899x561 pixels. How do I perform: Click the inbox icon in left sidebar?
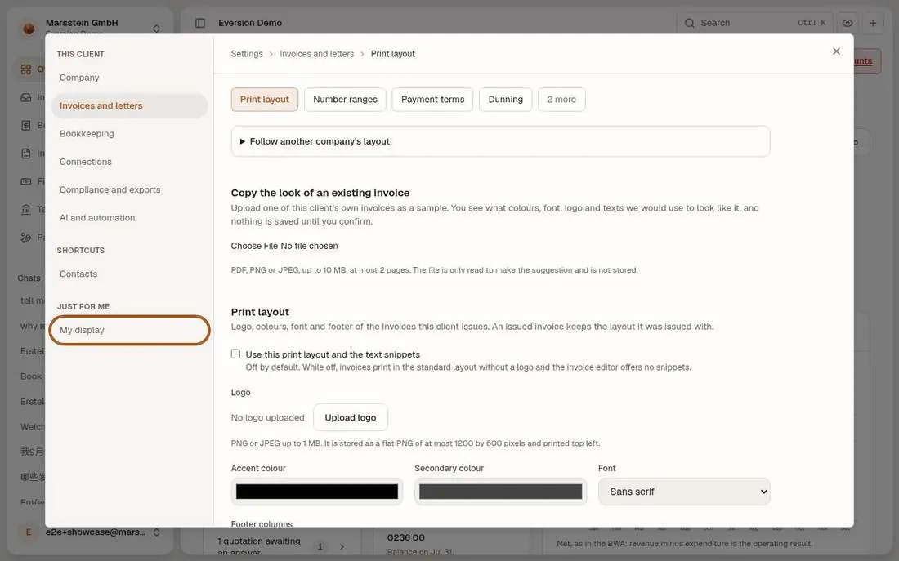(26, 97)
